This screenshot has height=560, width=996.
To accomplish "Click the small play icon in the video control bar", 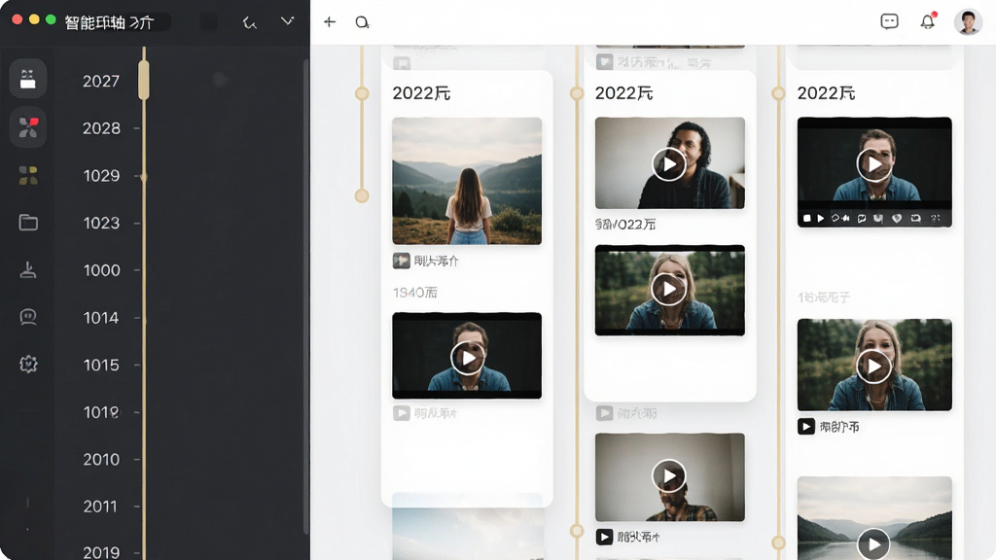I will pyautogui.click(x=821, y=219).
